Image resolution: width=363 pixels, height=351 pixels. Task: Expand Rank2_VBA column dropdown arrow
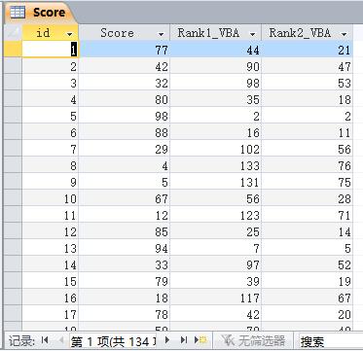345,34
